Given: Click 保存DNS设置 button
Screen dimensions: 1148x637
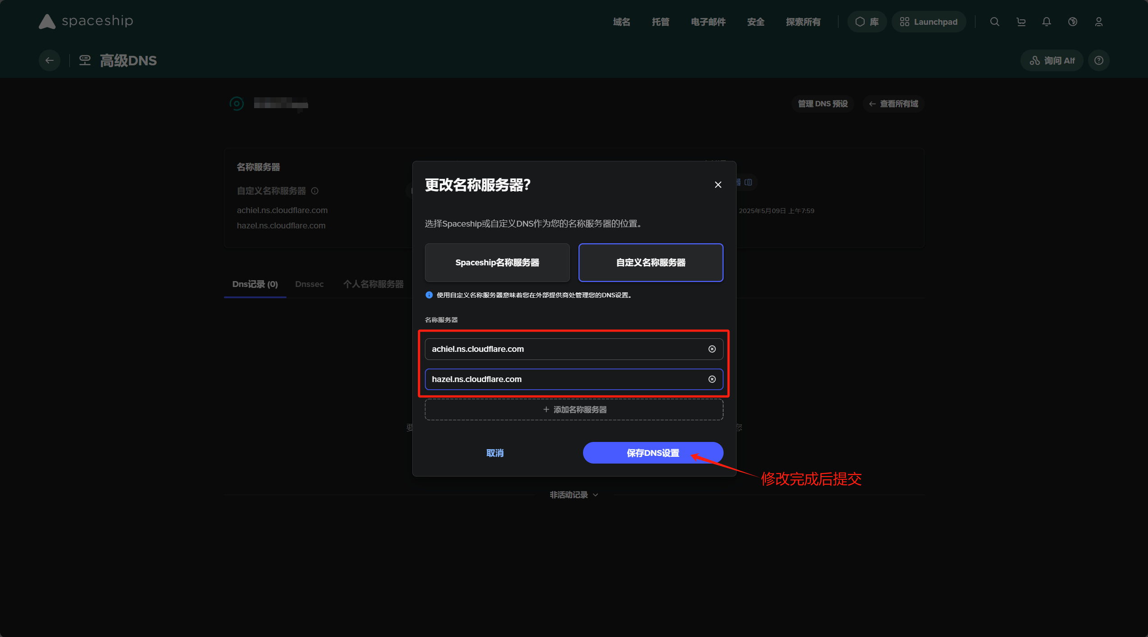Looking at the screenshot, I should pos(652,453).
